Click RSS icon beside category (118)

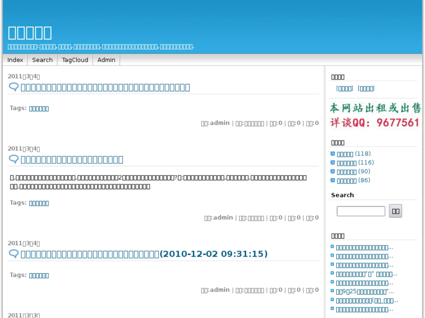coord(333,153)
